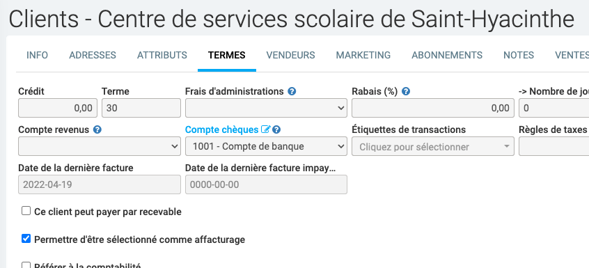
Task: Open the '1001 - Compte de banque' dropdown
Action: coord(266,146)
